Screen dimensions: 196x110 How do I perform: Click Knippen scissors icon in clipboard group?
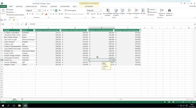point(7,9)
